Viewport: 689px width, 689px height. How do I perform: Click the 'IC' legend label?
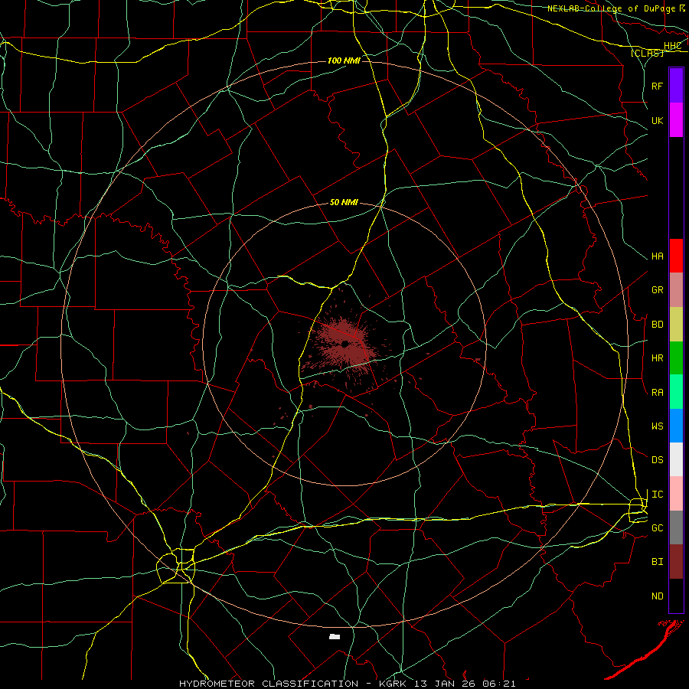(657, 495)
